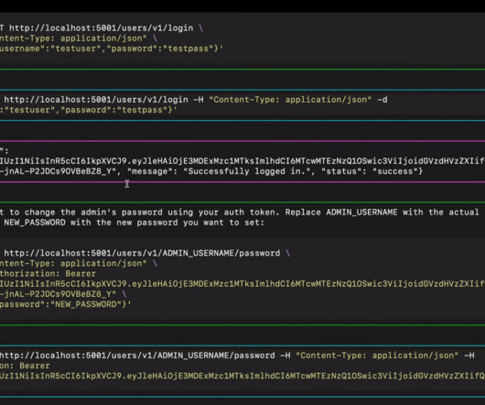Click the "password":"NEW_PASSWORD"}' payload line
Image resolution: width=485 pixels, height=405 pixels.
[65, 304]
